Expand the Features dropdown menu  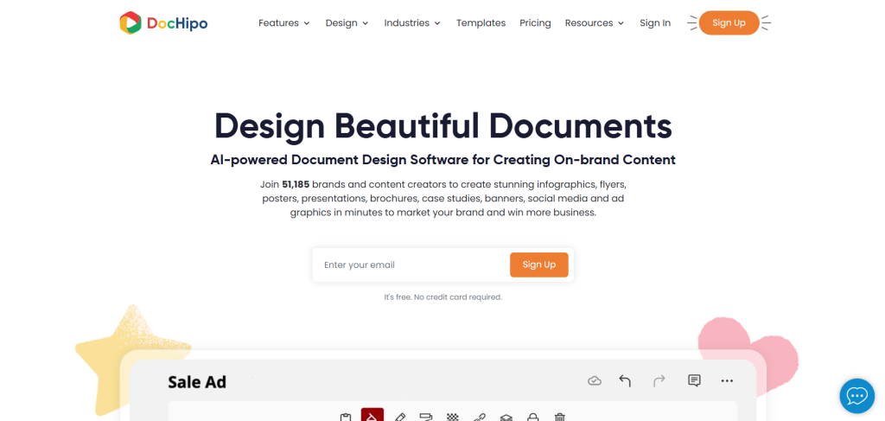pos(283,23)
